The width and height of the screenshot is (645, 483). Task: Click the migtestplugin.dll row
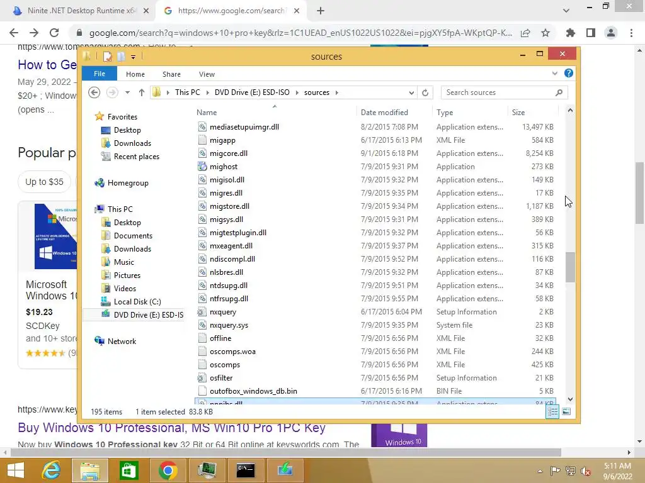(x=375, y=233)
